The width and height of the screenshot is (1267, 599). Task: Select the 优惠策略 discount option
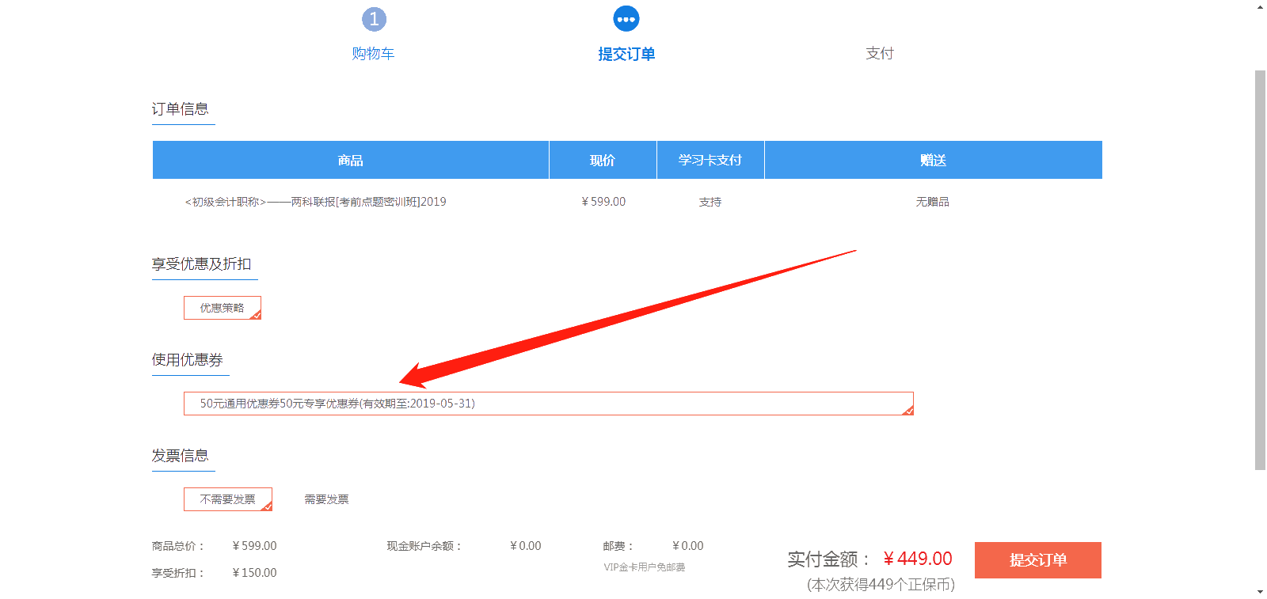click(x=223, y=308)
